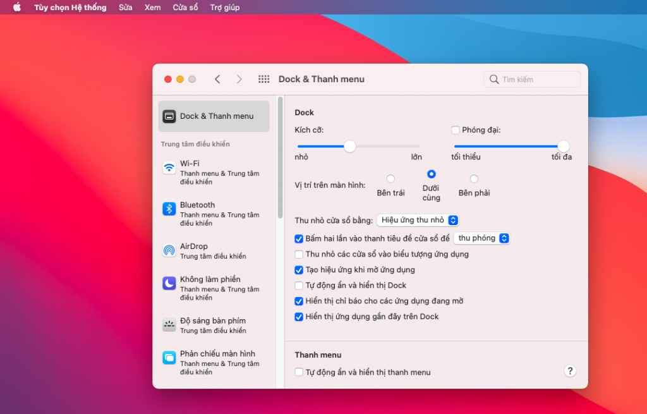Click the Tìm kiếm search field

pos(532,79)
